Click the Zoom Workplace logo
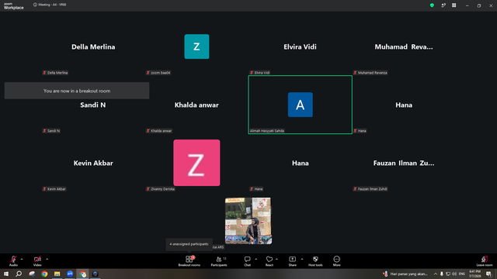The image size is (497, 279). pyautogui.click(x=14, y=5)
